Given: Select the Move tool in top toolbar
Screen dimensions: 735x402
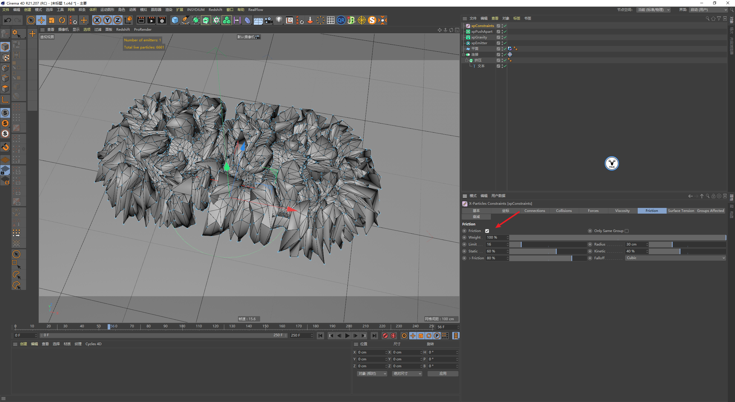Looking at the screenshot, I should (41, 20).
